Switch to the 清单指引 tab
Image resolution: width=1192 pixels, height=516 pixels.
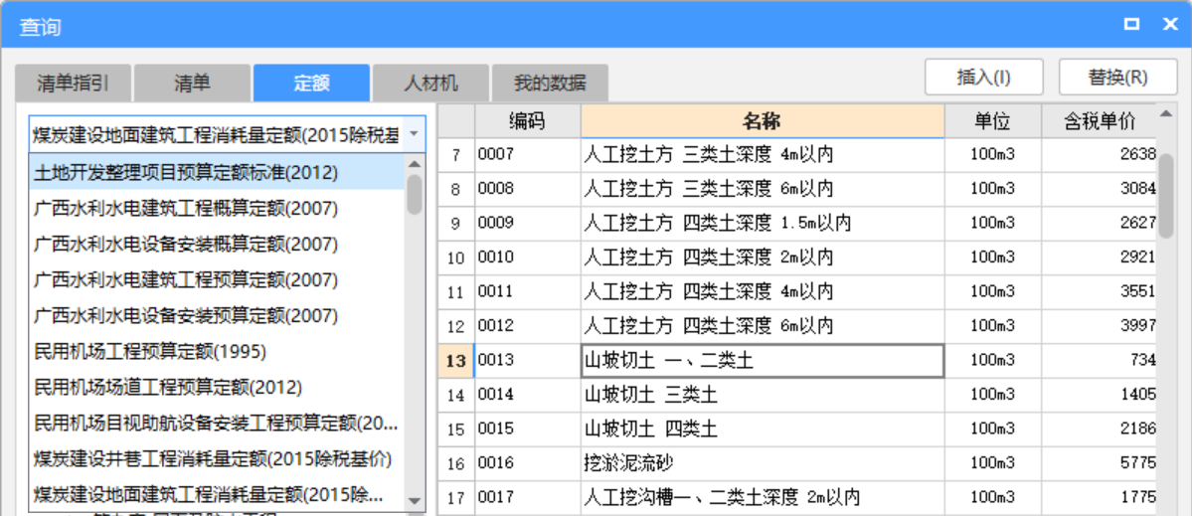73,84
